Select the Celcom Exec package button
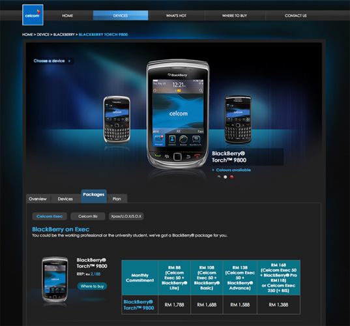 click(x=50, y=216)
